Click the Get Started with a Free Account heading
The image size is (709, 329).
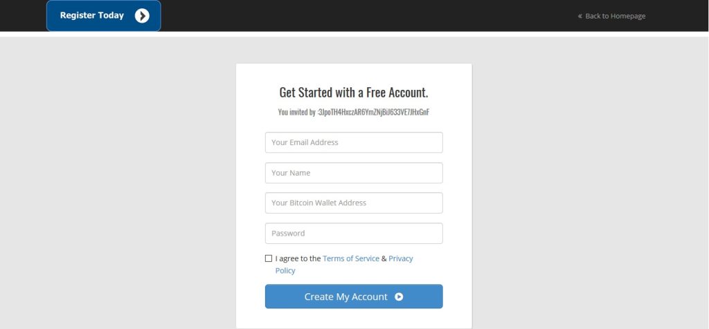pos(354,93)
